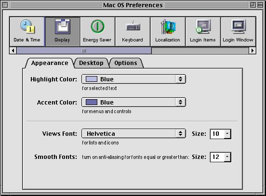Open the Keyboard preferences icon
The width and height of the screenshot is (266, 196).
click(133, 31)
